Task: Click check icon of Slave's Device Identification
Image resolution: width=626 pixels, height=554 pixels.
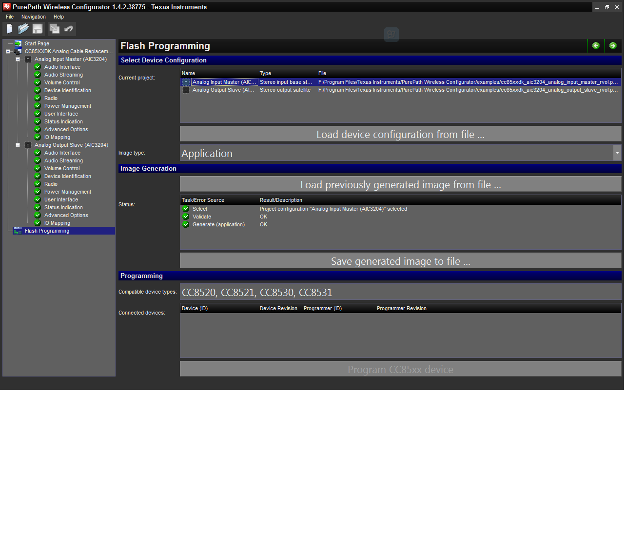Action: [x=38, y=176]
